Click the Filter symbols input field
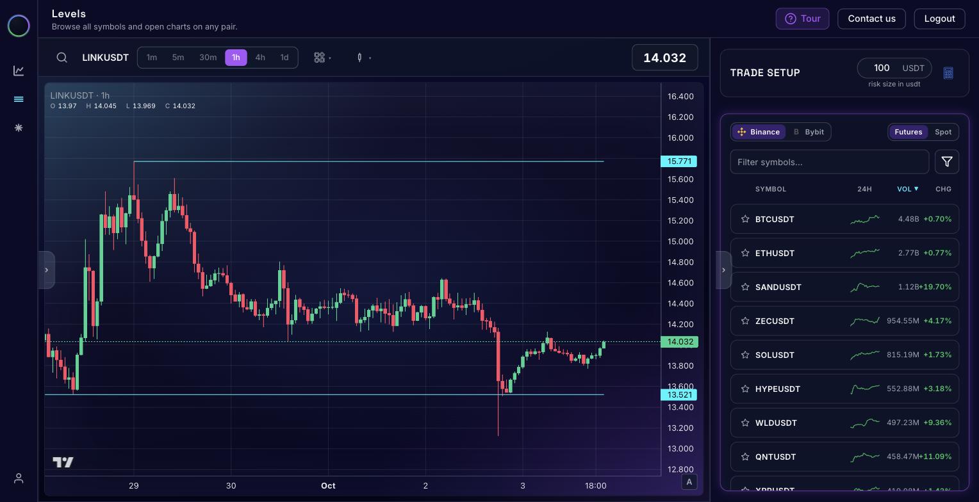979x502 pixels. click(x=830, y=162)
